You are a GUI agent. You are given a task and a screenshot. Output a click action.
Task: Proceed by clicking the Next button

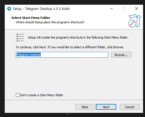point(106,107)
